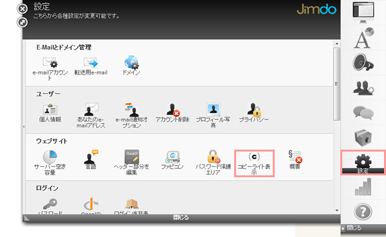Open OpenID login icon
This screenshot has width=386, height=237.
(x=91, y=204)
